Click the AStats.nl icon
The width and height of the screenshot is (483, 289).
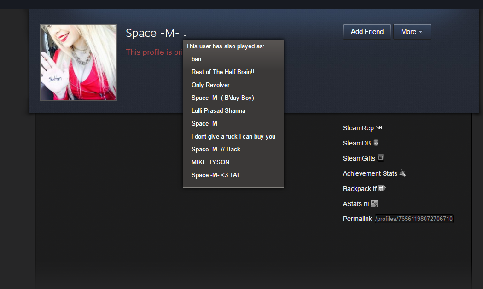tap(374, 203)
